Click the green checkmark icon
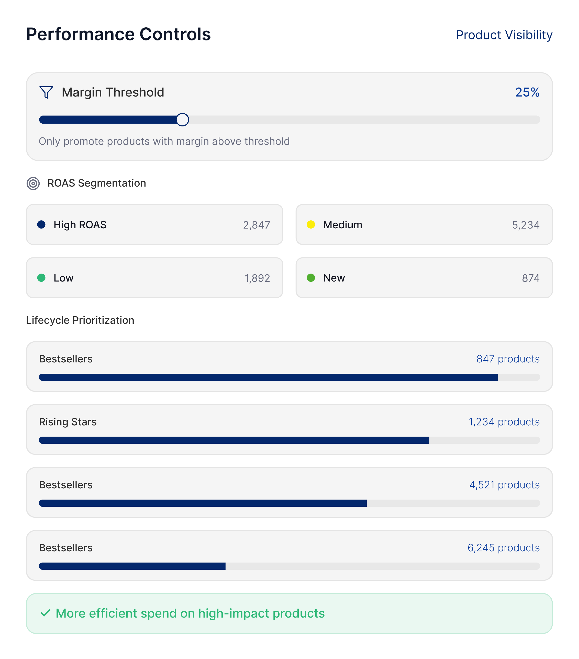This screenshot has width=579, height=659. 46,613
